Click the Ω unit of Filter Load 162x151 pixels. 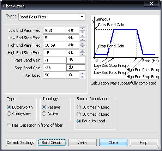coord(73,75)
